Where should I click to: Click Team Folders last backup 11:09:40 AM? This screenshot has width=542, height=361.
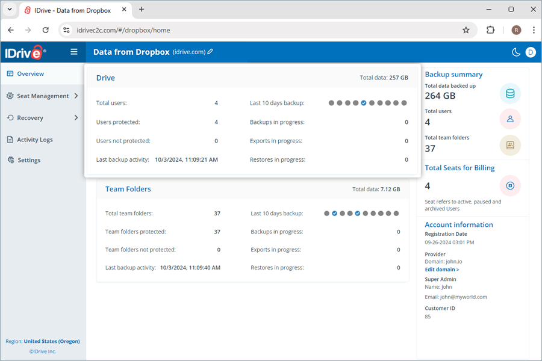(x=190, y=268)
